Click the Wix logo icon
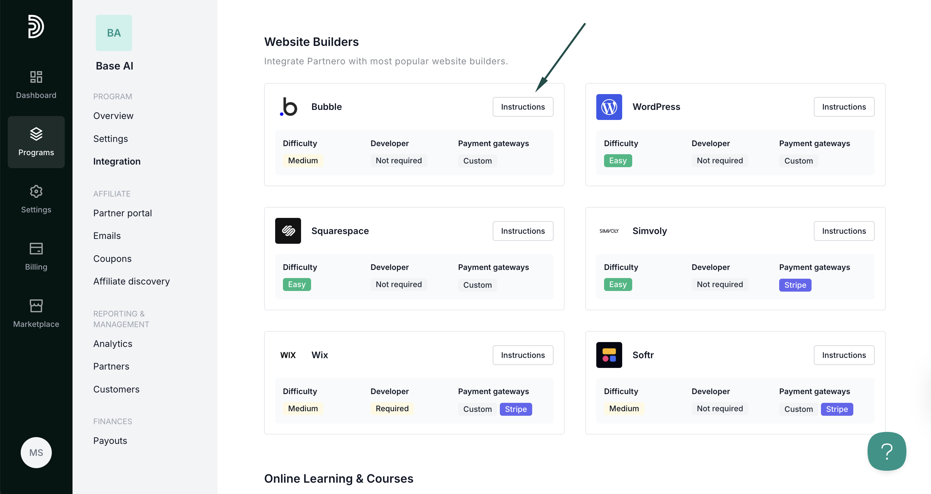This screenshot has height=494, width=931. 288,355
